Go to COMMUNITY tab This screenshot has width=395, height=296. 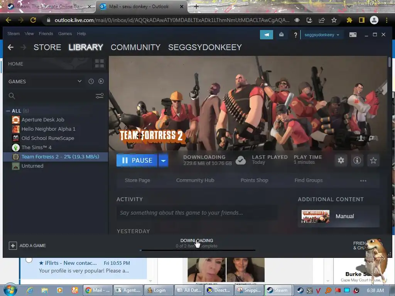tap(135, 47)
